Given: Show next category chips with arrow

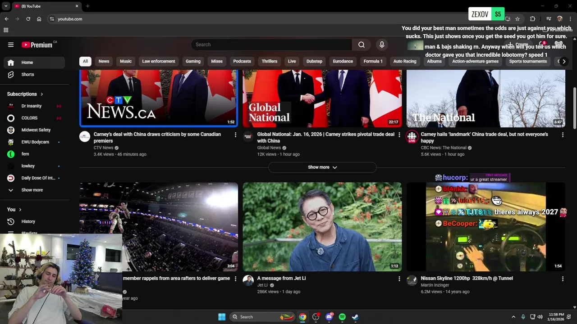Looking at the screenshot, I should 564,61.
